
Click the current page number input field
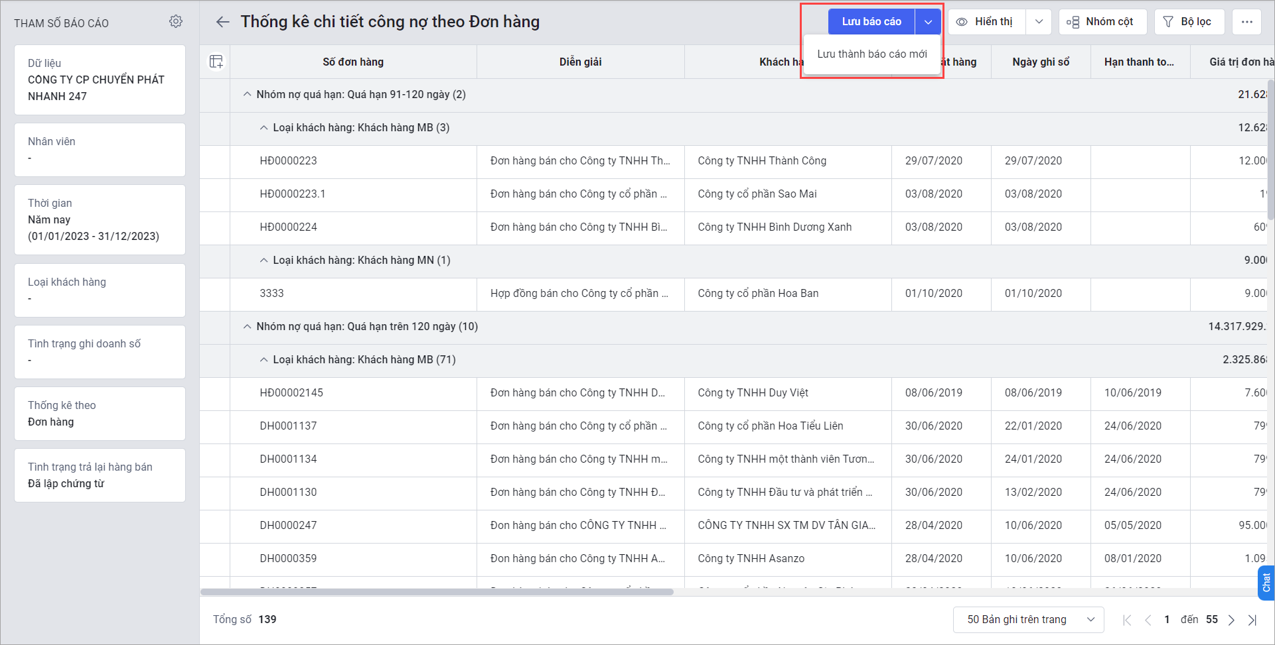coord(1167,619)
